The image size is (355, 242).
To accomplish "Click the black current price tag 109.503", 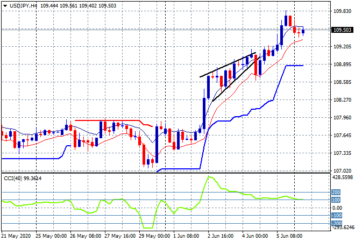I will pyautogui.click(x=342, y=30).
